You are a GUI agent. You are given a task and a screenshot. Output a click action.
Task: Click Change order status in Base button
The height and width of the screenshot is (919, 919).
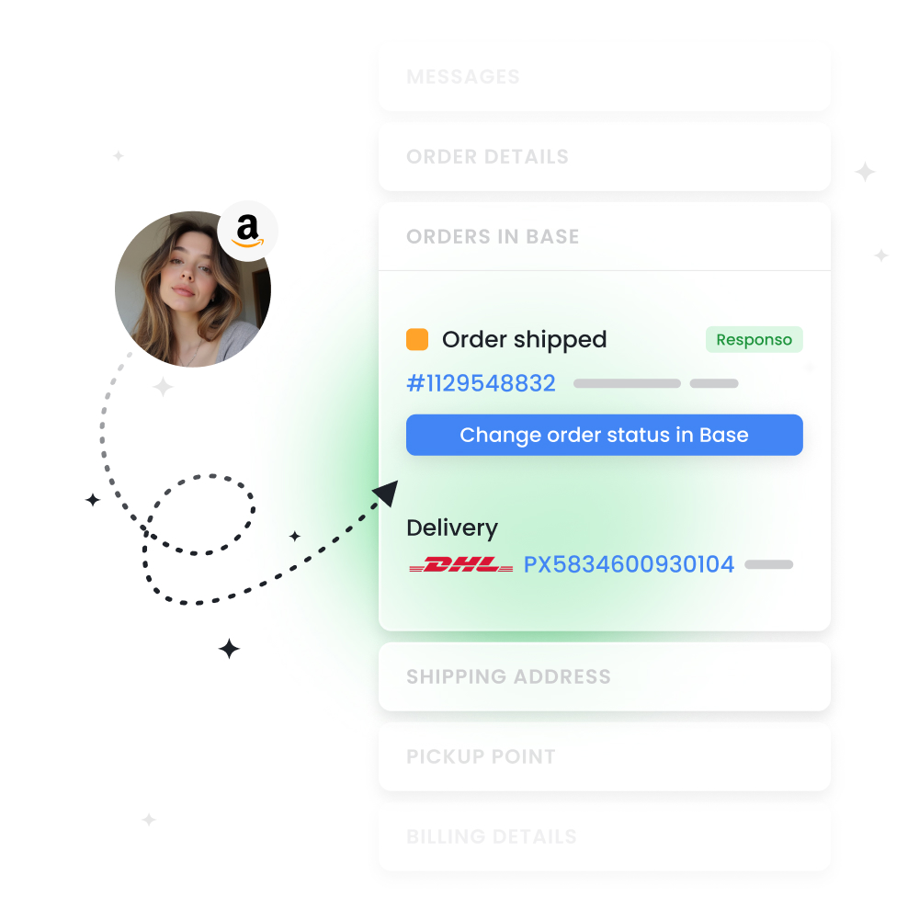pos(605,435)
